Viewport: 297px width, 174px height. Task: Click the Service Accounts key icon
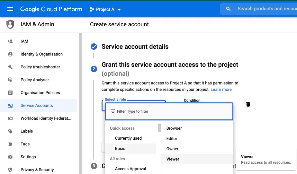10,106
